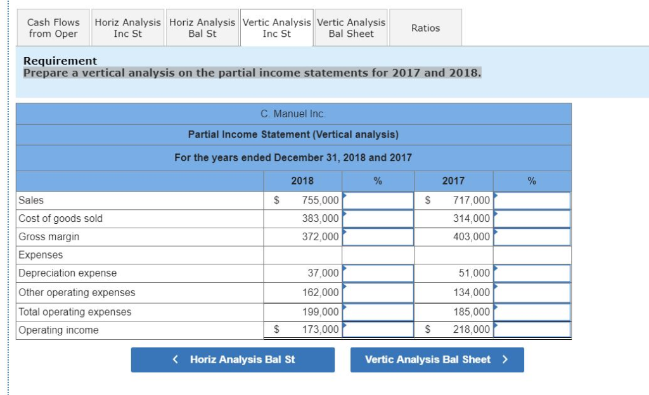Screen dimensions: 649x395
Task: Select the active Vertic Analysis Inc St tab
Action: [x=276, y=27]
